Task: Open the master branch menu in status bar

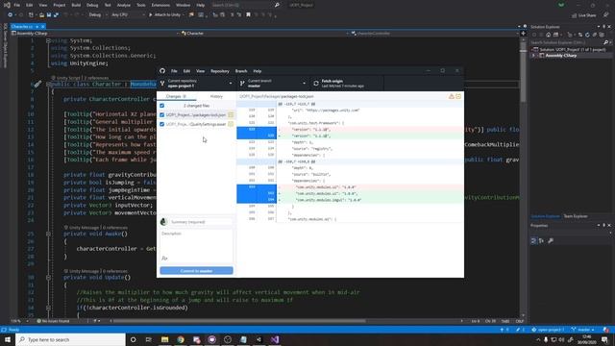Action: point(583,330)
